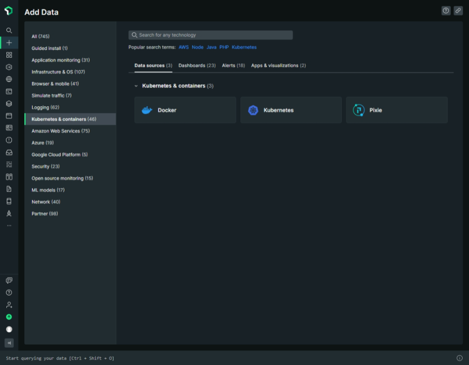Open the document page sidebar icon

(x=9, y=189)
